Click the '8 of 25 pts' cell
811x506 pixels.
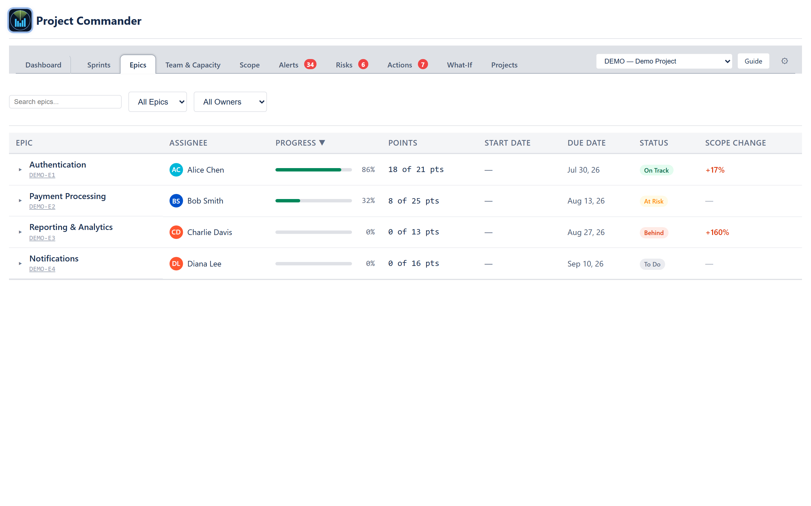413,201
